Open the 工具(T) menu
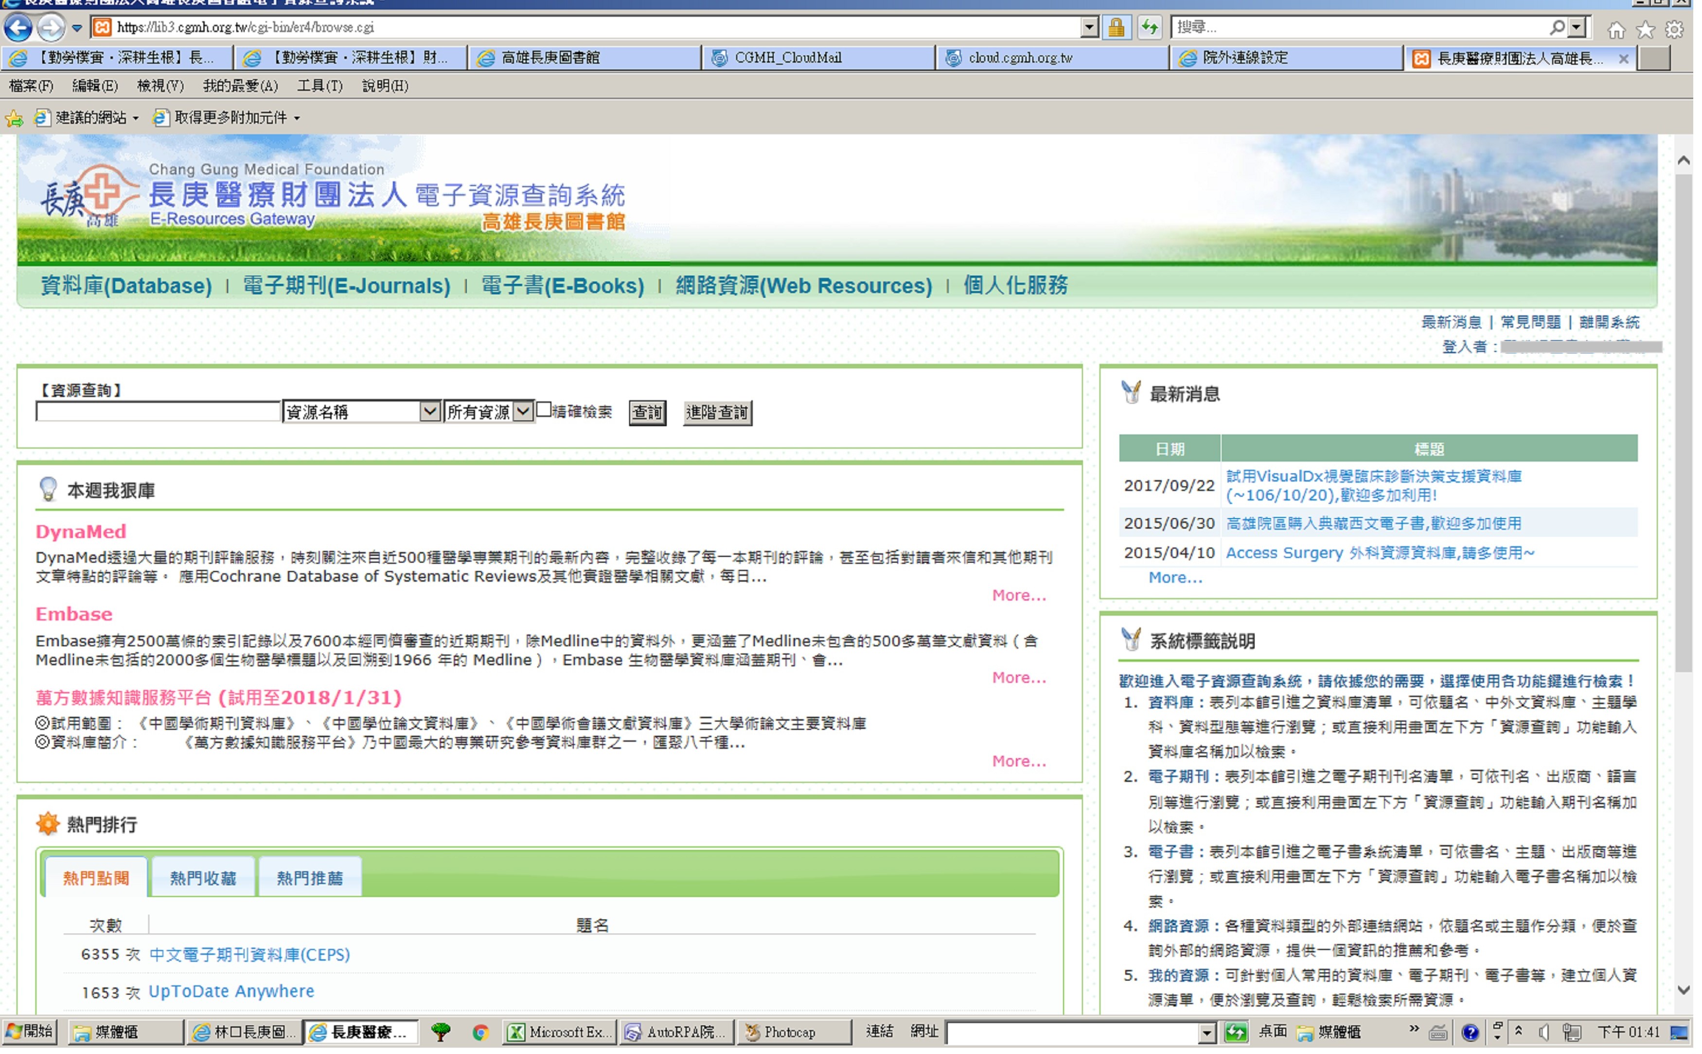 (x=321, y=86)
